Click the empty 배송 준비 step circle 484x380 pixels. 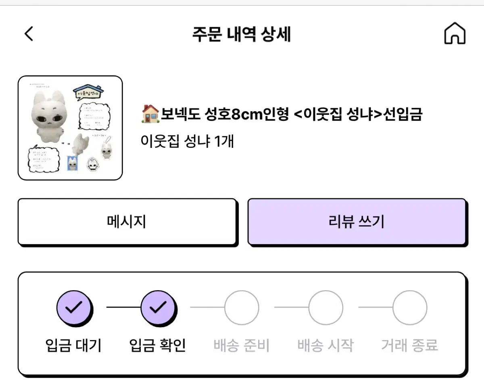pos(242,308)
